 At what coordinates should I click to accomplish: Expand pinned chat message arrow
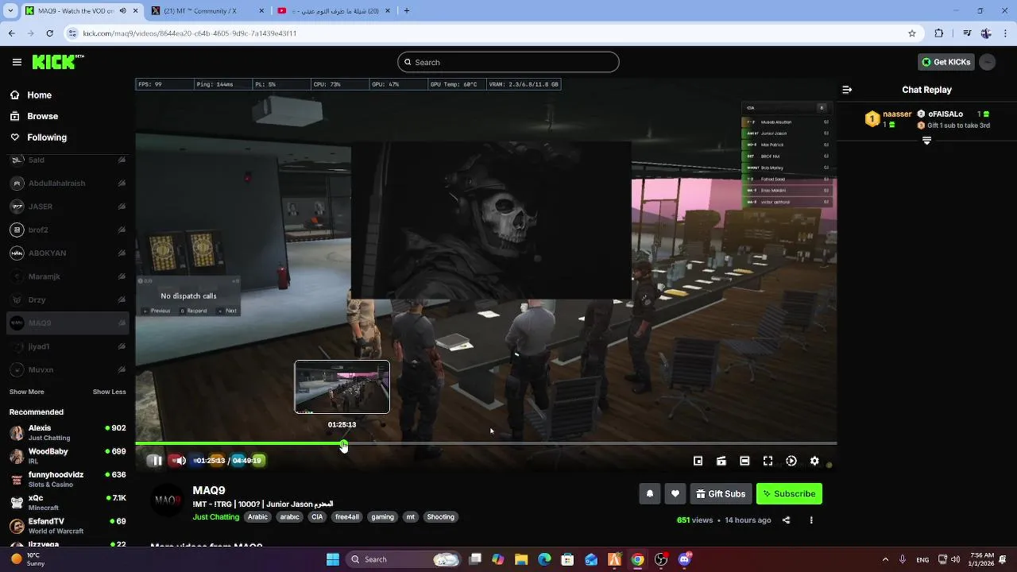click(x=926, y=141)
